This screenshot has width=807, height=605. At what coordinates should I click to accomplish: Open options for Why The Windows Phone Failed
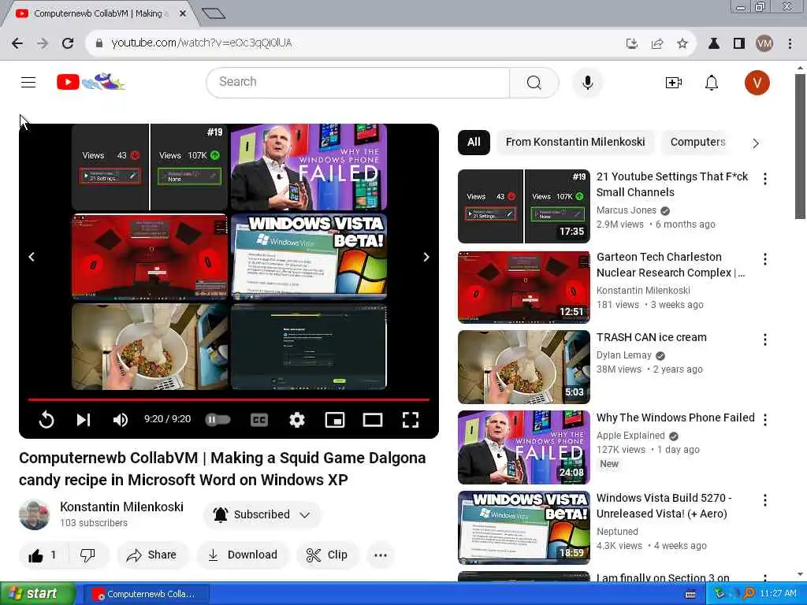coord(764,420)
